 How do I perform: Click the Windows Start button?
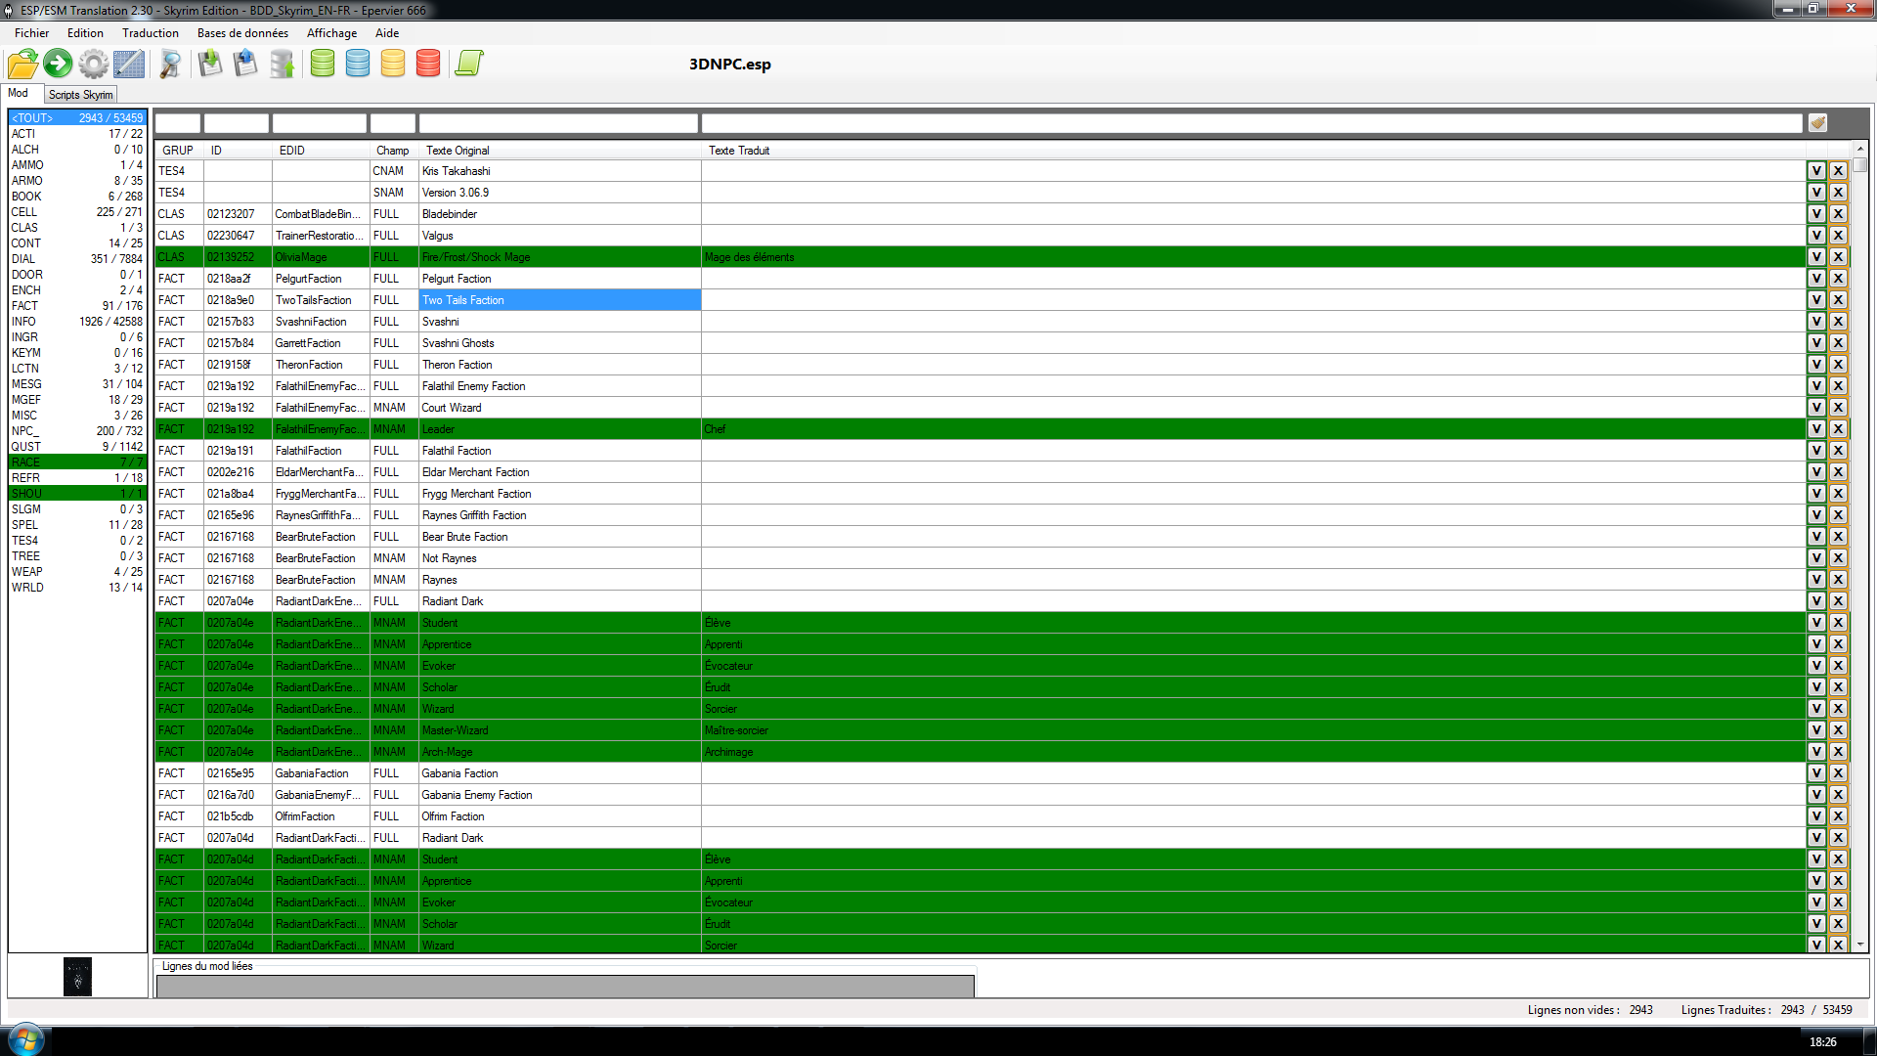point(25,1039)
